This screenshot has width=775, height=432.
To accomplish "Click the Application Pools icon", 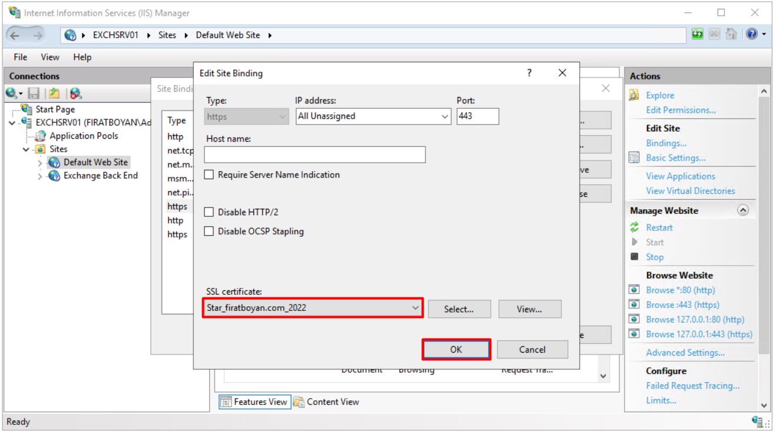I will tap(41, 136).
